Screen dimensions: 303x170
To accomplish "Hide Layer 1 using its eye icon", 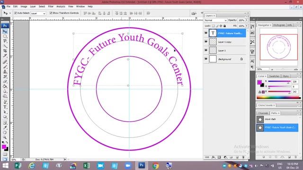I will (x=206, y=51).
